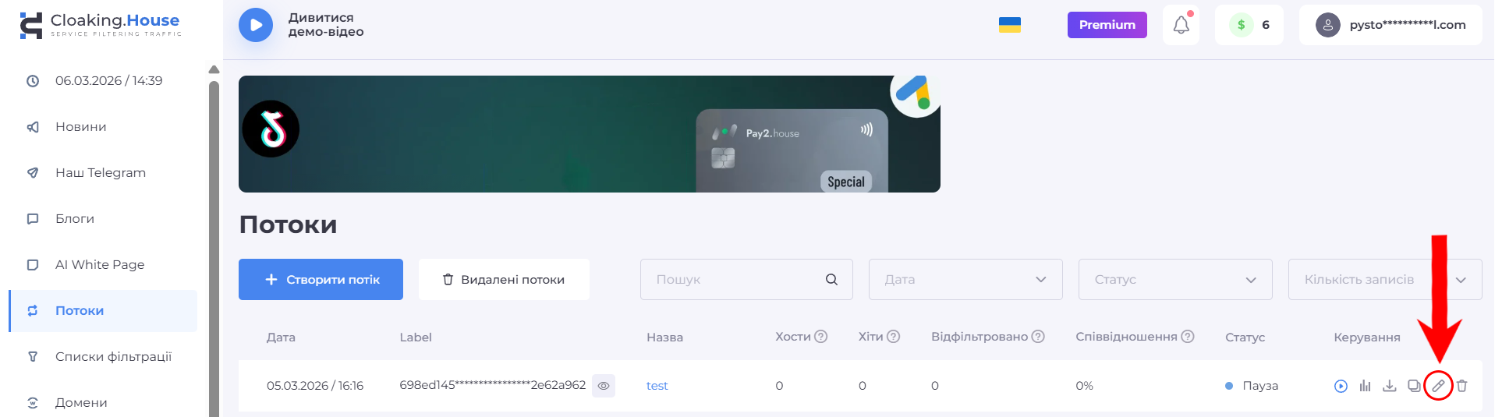Open the Кількість записів dropdown
The width and height of the screenshot is (1495, 417).
pyautogui.click(x=1385, y=279)
